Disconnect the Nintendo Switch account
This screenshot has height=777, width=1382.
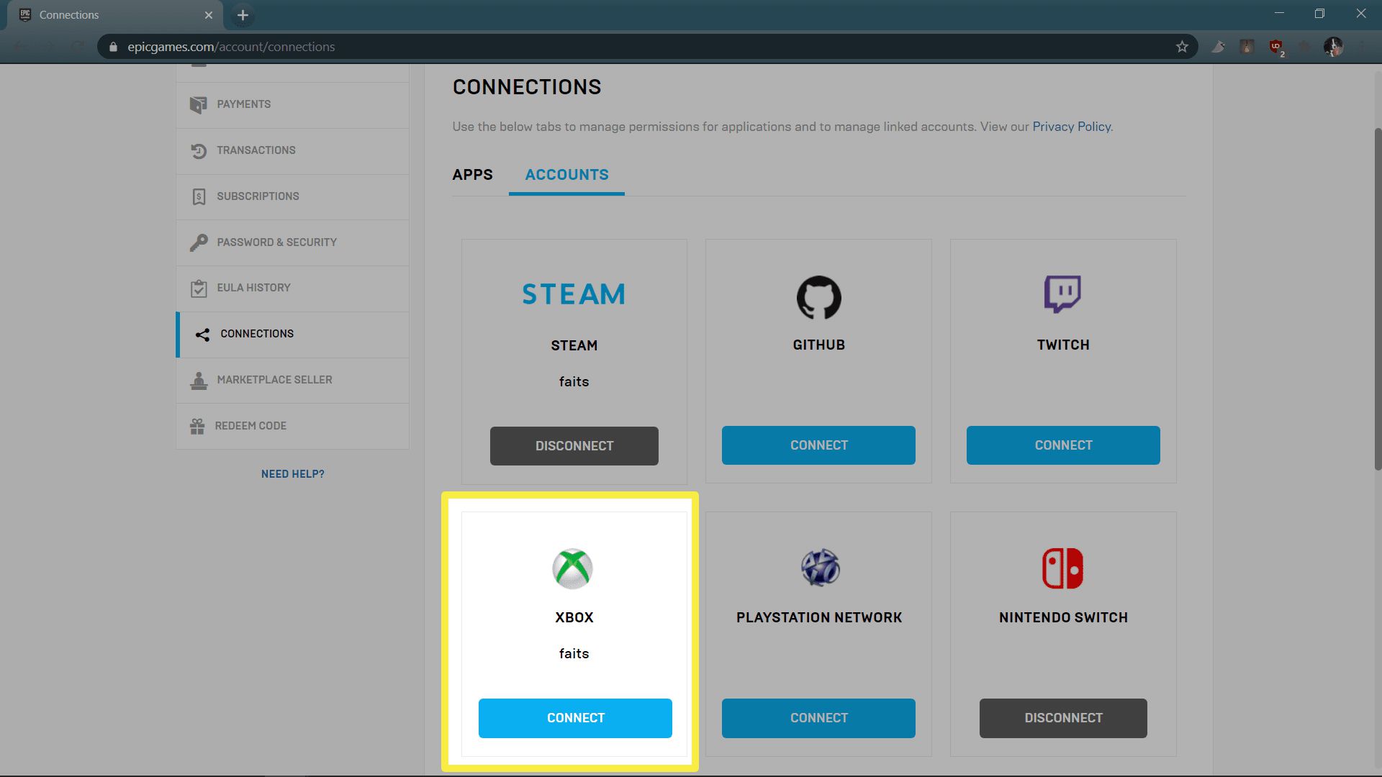pos(1063,718)
